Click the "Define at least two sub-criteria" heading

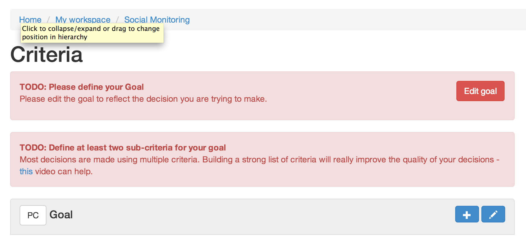123,148
